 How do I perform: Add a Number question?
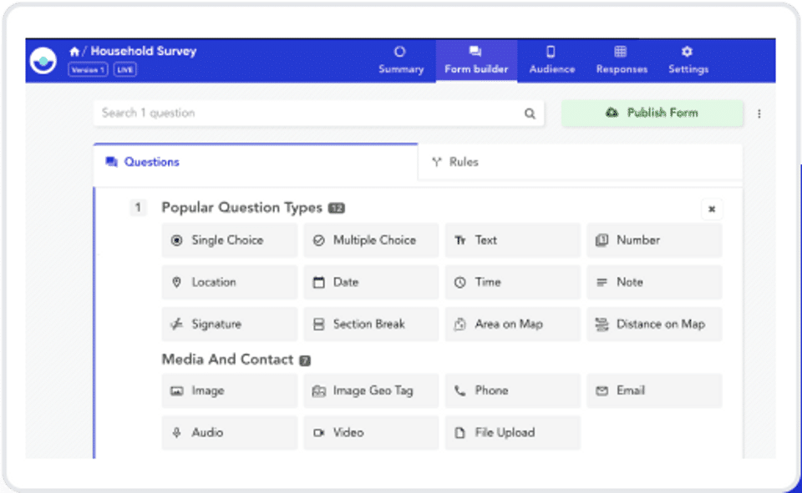(654, 240)
